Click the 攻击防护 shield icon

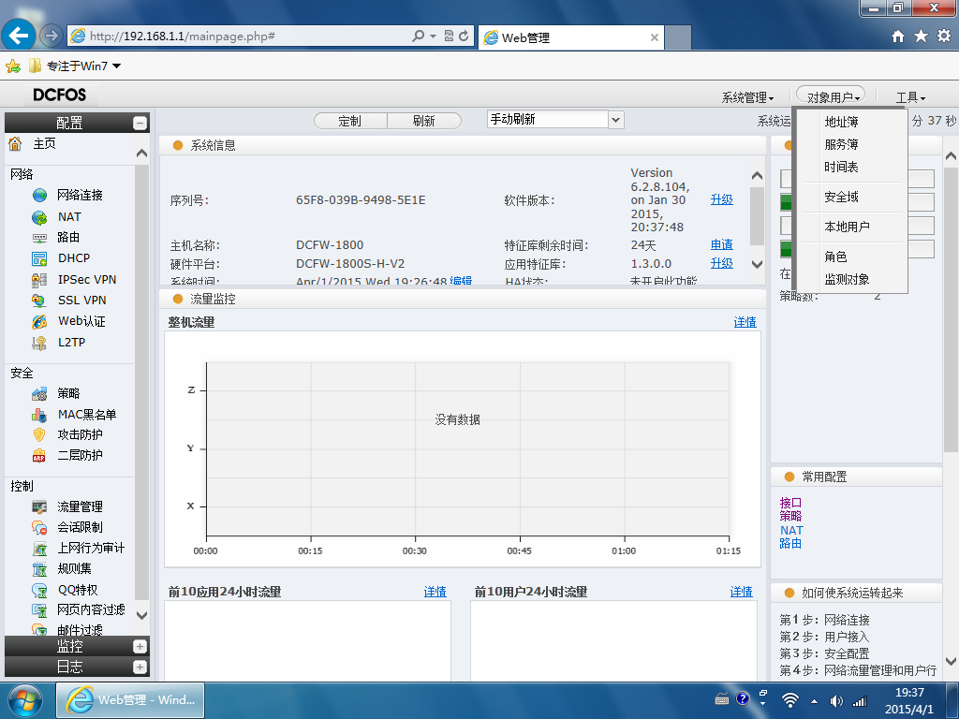pyautogui.click(x=39, y=434)
